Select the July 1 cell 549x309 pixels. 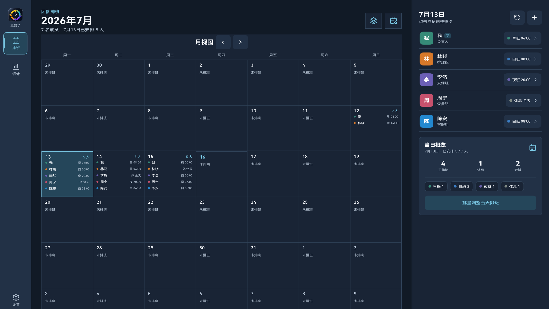click(170, 82)
